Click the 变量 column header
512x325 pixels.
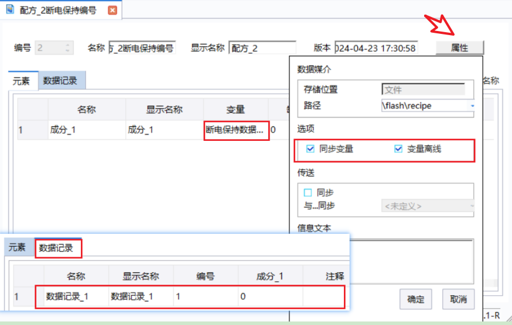coord(235,109)
